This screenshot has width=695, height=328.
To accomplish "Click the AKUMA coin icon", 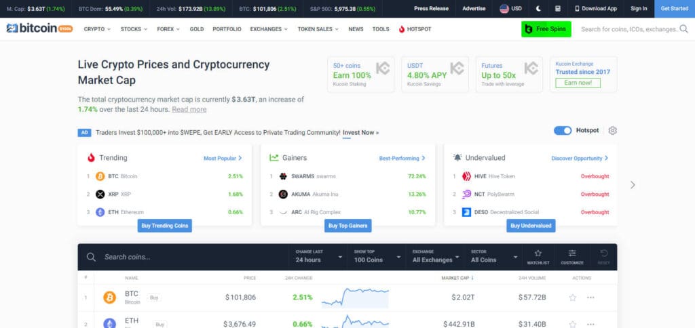I will click(x=283, y=194).
